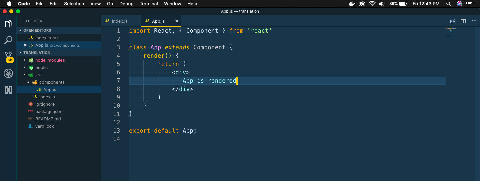Viewport: 480px width, 181px height.
Task: Click the src folder icon
Action: pyautogui.click(x=31, y=75)
